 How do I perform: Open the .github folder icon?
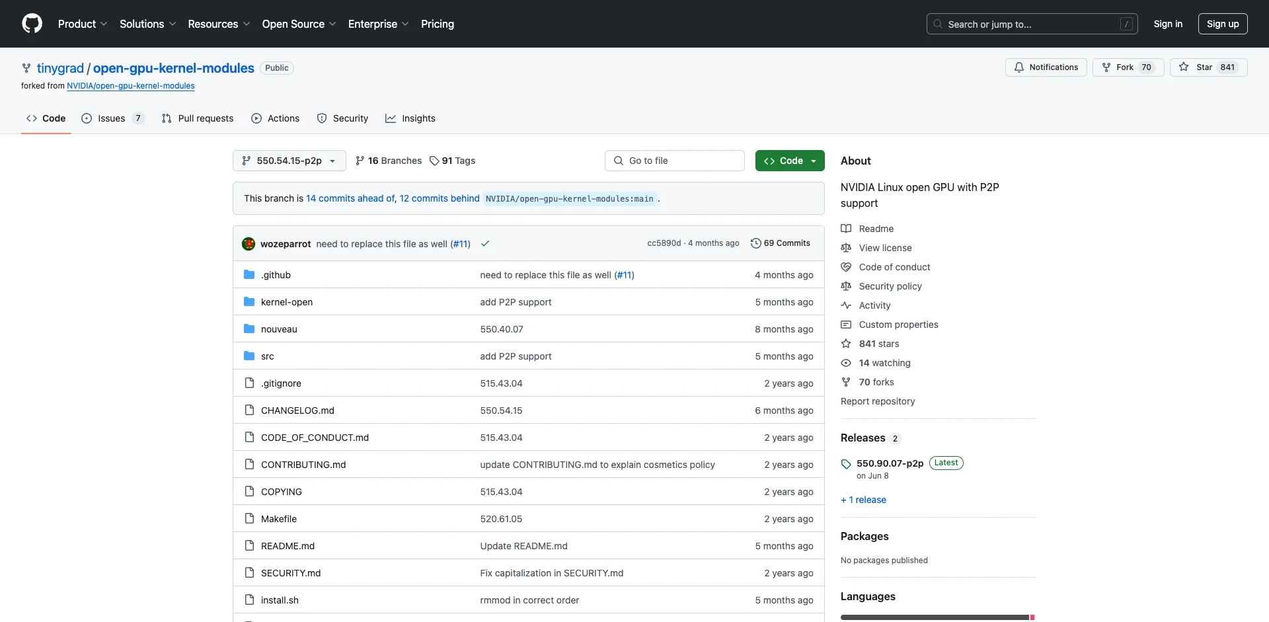249,274
